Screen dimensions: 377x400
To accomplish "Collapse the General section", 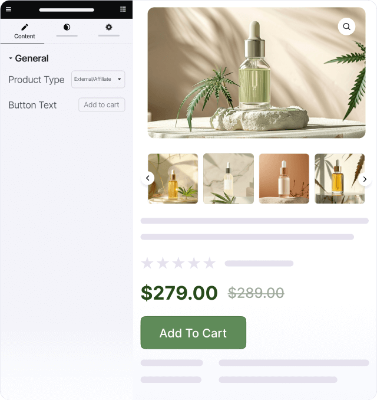I will [x=28, y=58].
